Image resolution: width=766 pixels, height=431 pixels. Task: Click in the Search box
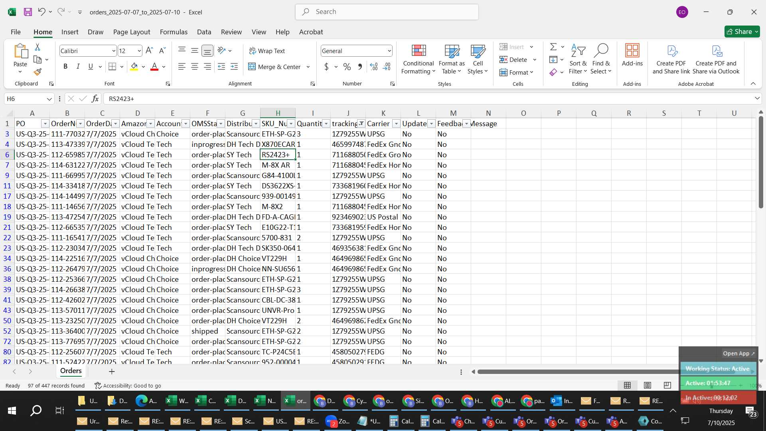click(x=387, y=12)
